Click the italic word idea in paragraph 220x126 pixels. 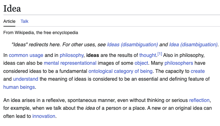(90, 108)
